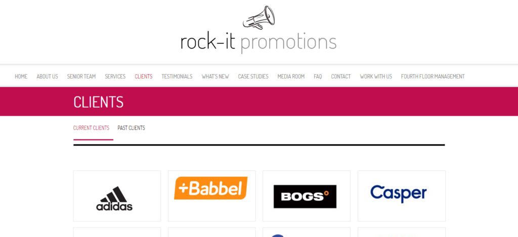Switch to the Past Clients tab
This screenshot has width=518, height=237.
pyautogui.click(x=131, y=128)
